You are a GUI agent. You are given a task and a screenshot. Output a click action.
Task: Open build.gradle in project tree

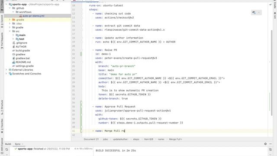[23, 51]
